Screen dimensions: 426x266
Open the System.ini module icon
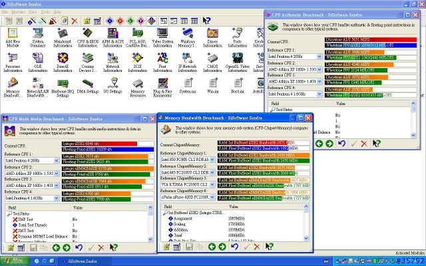pos(188,86)
